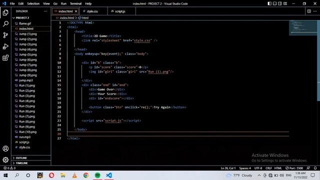Click Spaces: 4 indentation status
The height and width of the screenshot is (180, 320).
pyautogui.click(x=245, y=168)
